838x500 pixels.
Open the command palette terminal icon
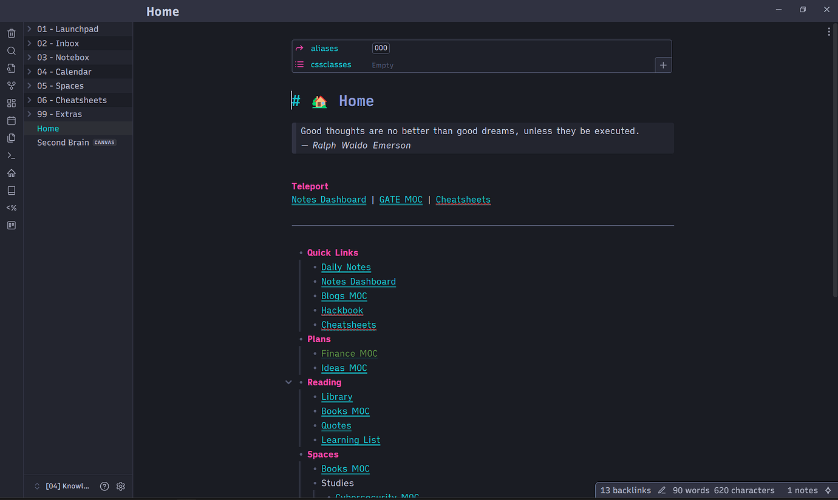click(x=11, y=156)
